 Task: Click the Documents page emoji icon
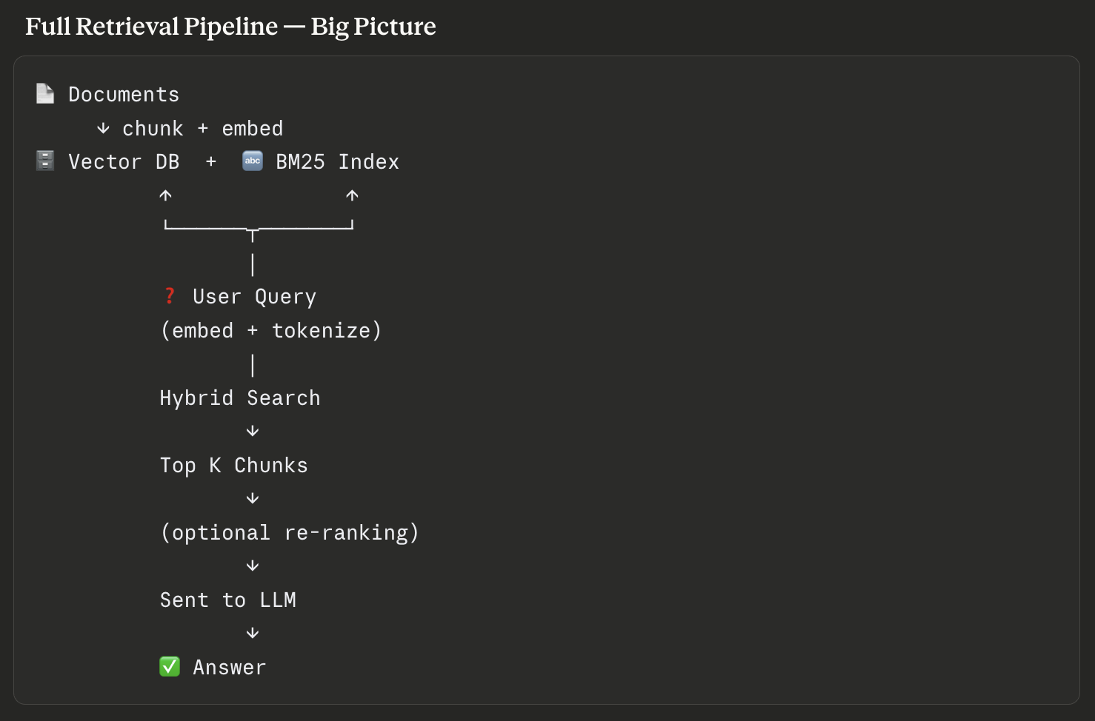pos(45,93)
